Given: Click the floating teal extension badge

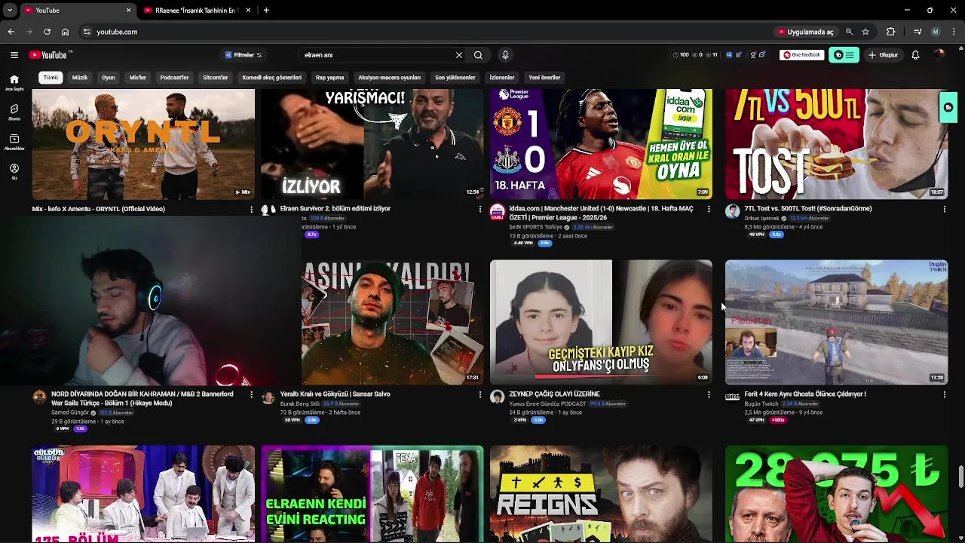Looking at the screenshot, I should 948,108.
